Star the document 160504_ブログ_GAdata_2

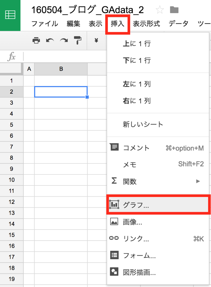click(159, 10)
